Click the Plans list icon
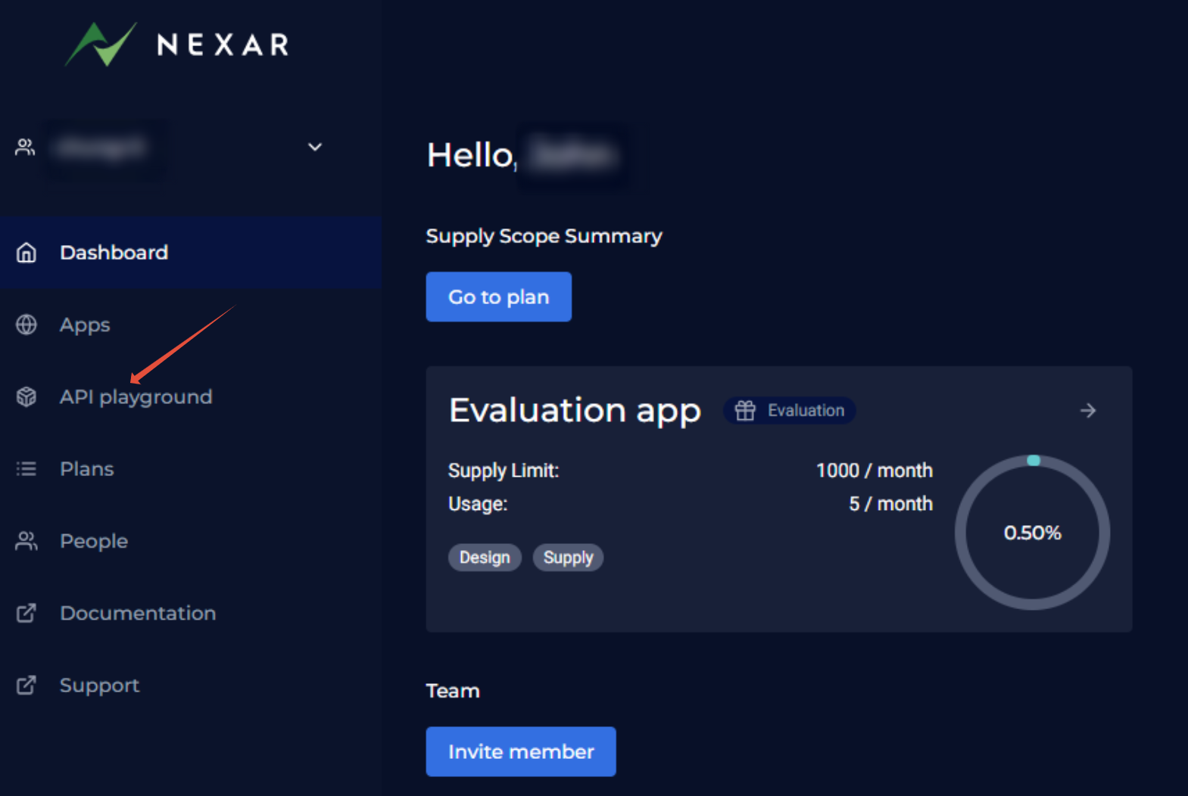Viewport: 1188px width, 796px height. point(27,469)
